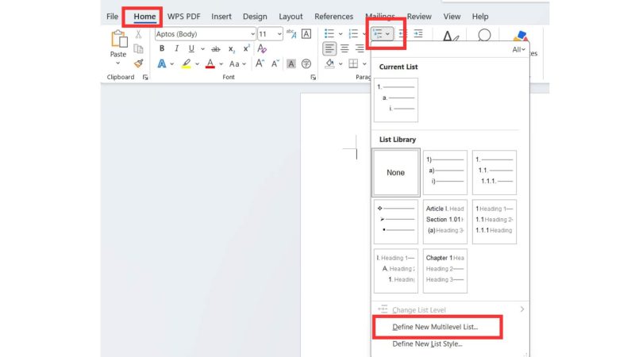Click Clear All Formatting icon
635x357 pixels.
(x=262, y=48)
